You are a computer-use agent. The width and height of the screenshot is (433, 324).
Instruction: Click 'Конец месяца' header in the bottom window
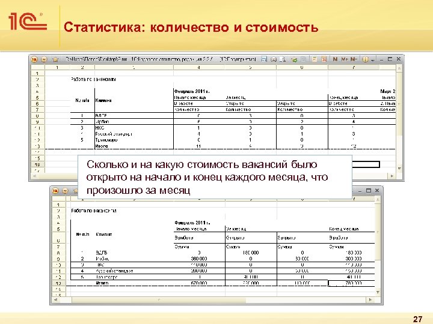[x=344, y=229]
